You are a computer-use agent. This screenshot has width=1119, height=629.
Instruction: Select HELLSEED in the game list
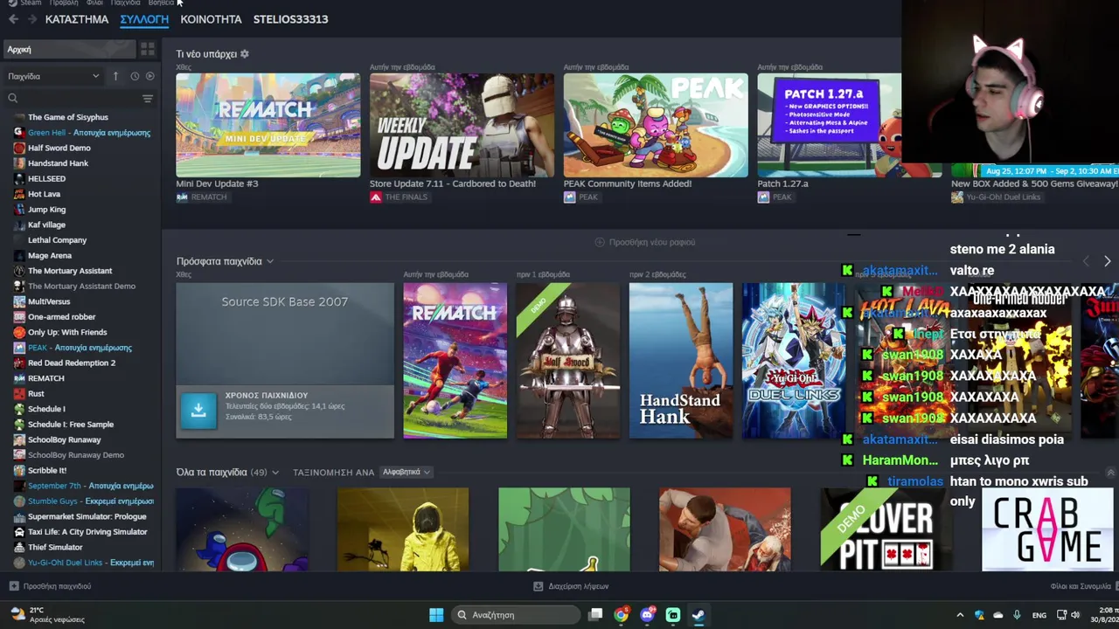[x=46, y=178]
